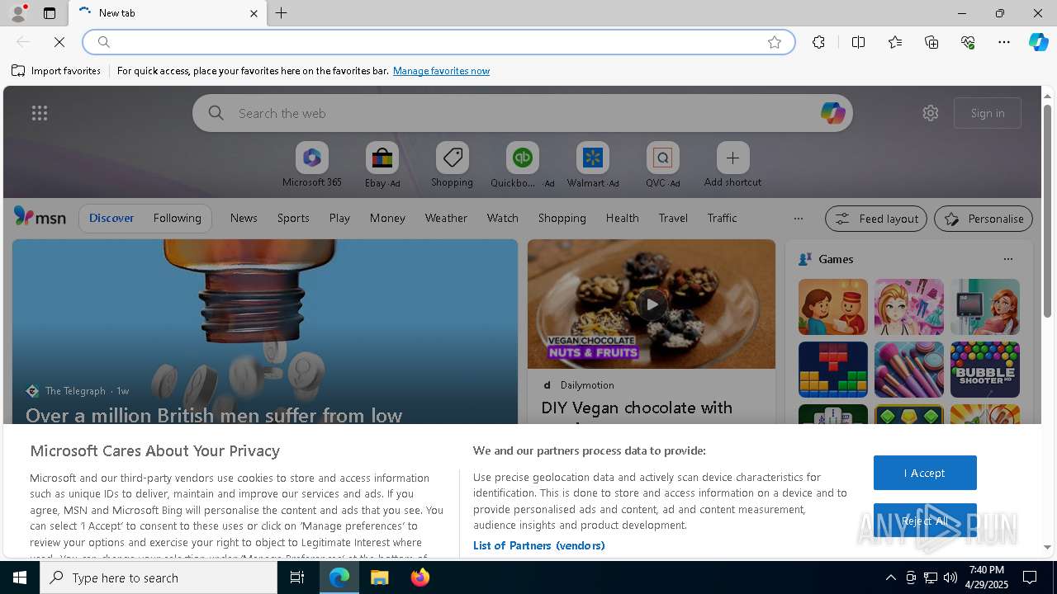This screenshot has width=1057, height=594.
Task: Open the Windows Start menu
Action: tap(20, 577)
